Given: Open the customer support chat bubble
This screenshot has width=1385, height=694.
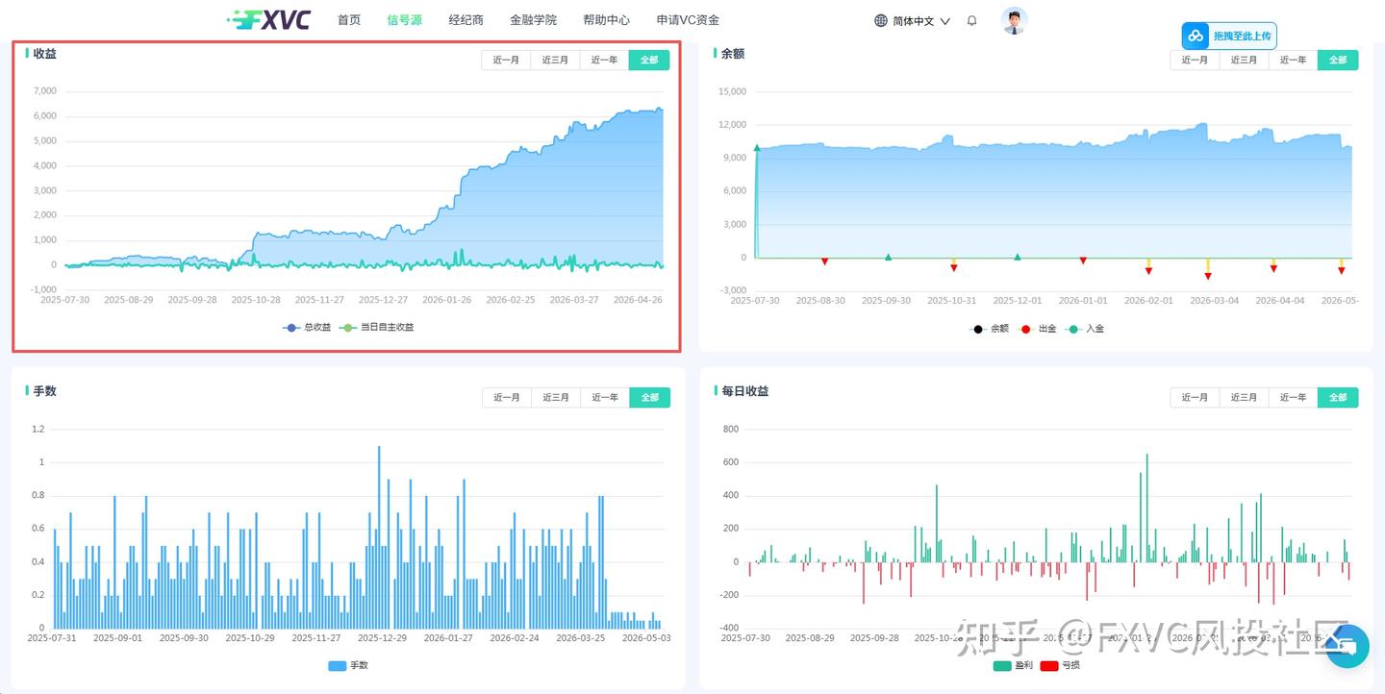Looking at the screenshot, I should (1347, 646).
